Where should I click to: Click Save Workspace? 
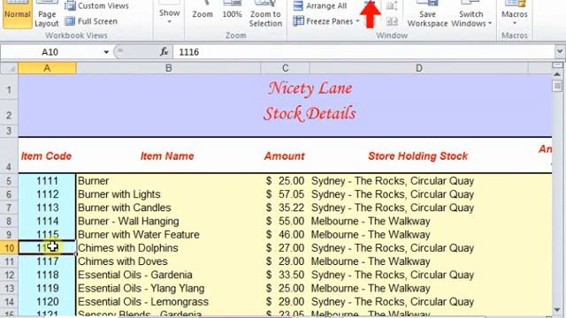tap(427, 14)
